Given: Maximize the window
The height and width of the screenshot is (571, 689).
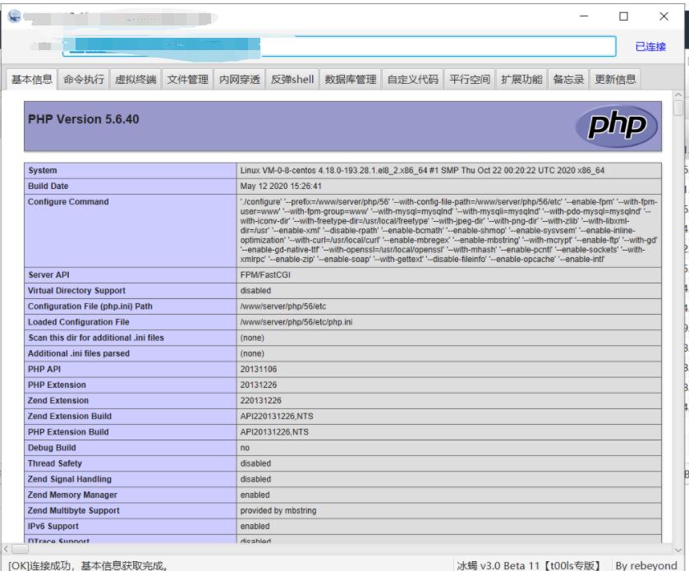Looking at the screenshot, I should click(623, 16).
